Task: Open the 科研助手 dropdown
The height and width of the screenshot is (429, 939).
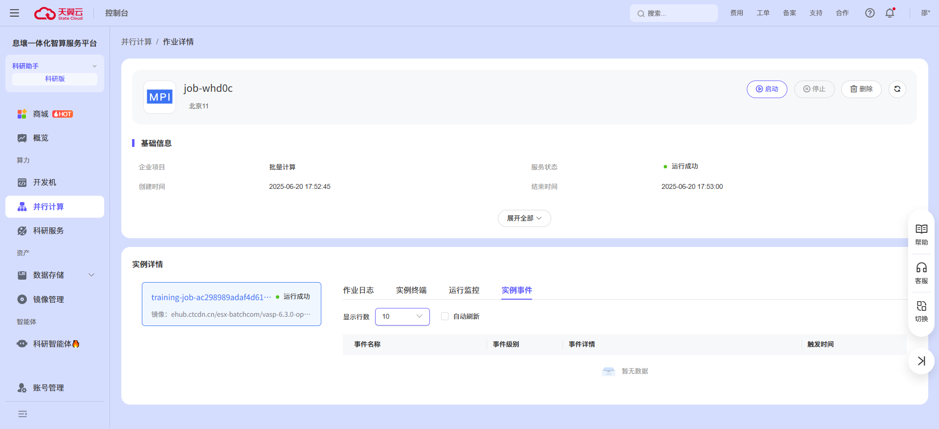Action: coord(55,66)
